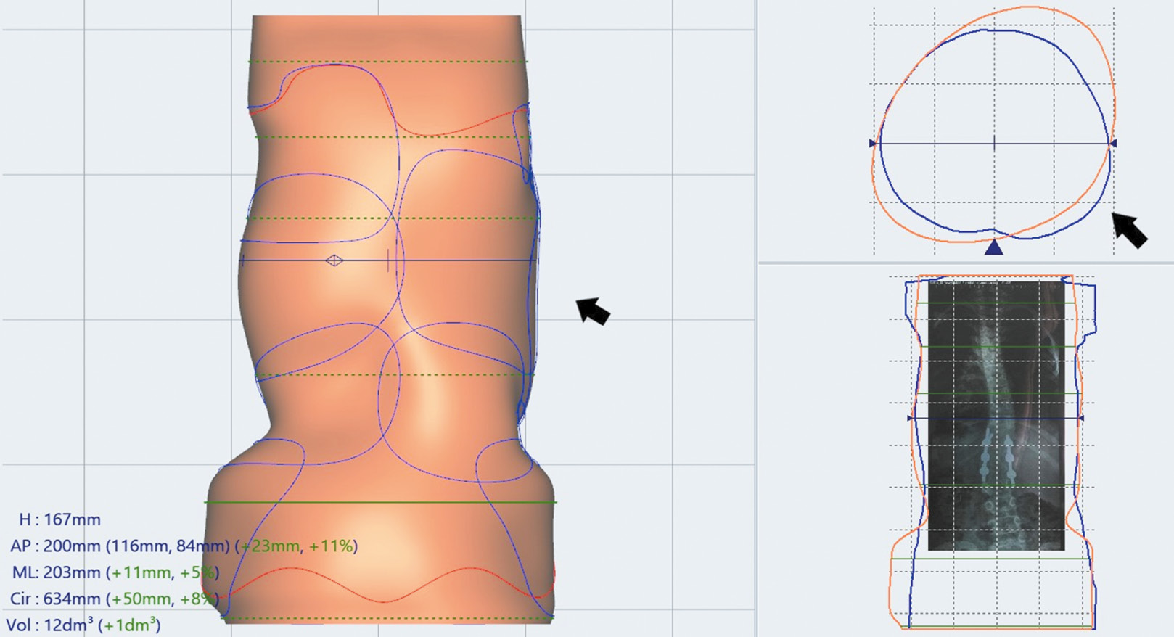Click the right arrowhead of the cross-section width line

1114,144
